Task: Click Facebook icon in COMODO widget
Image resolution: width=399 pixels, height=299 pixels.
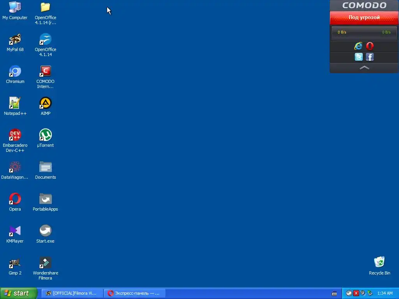Action: (x=370, y=57)
